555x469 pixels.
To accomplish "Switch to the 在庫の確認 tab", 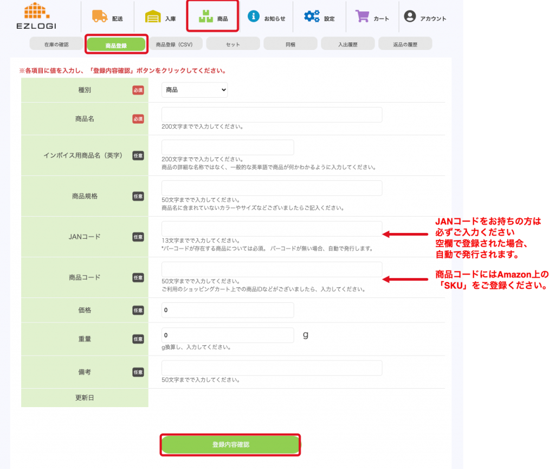I will (56, 44).
